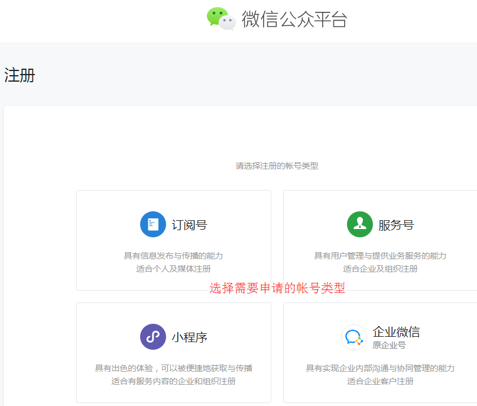Click 具有信息发布与传播的能力 description
477x406 pixels.
pyautogui.click(x=173, y=256)
